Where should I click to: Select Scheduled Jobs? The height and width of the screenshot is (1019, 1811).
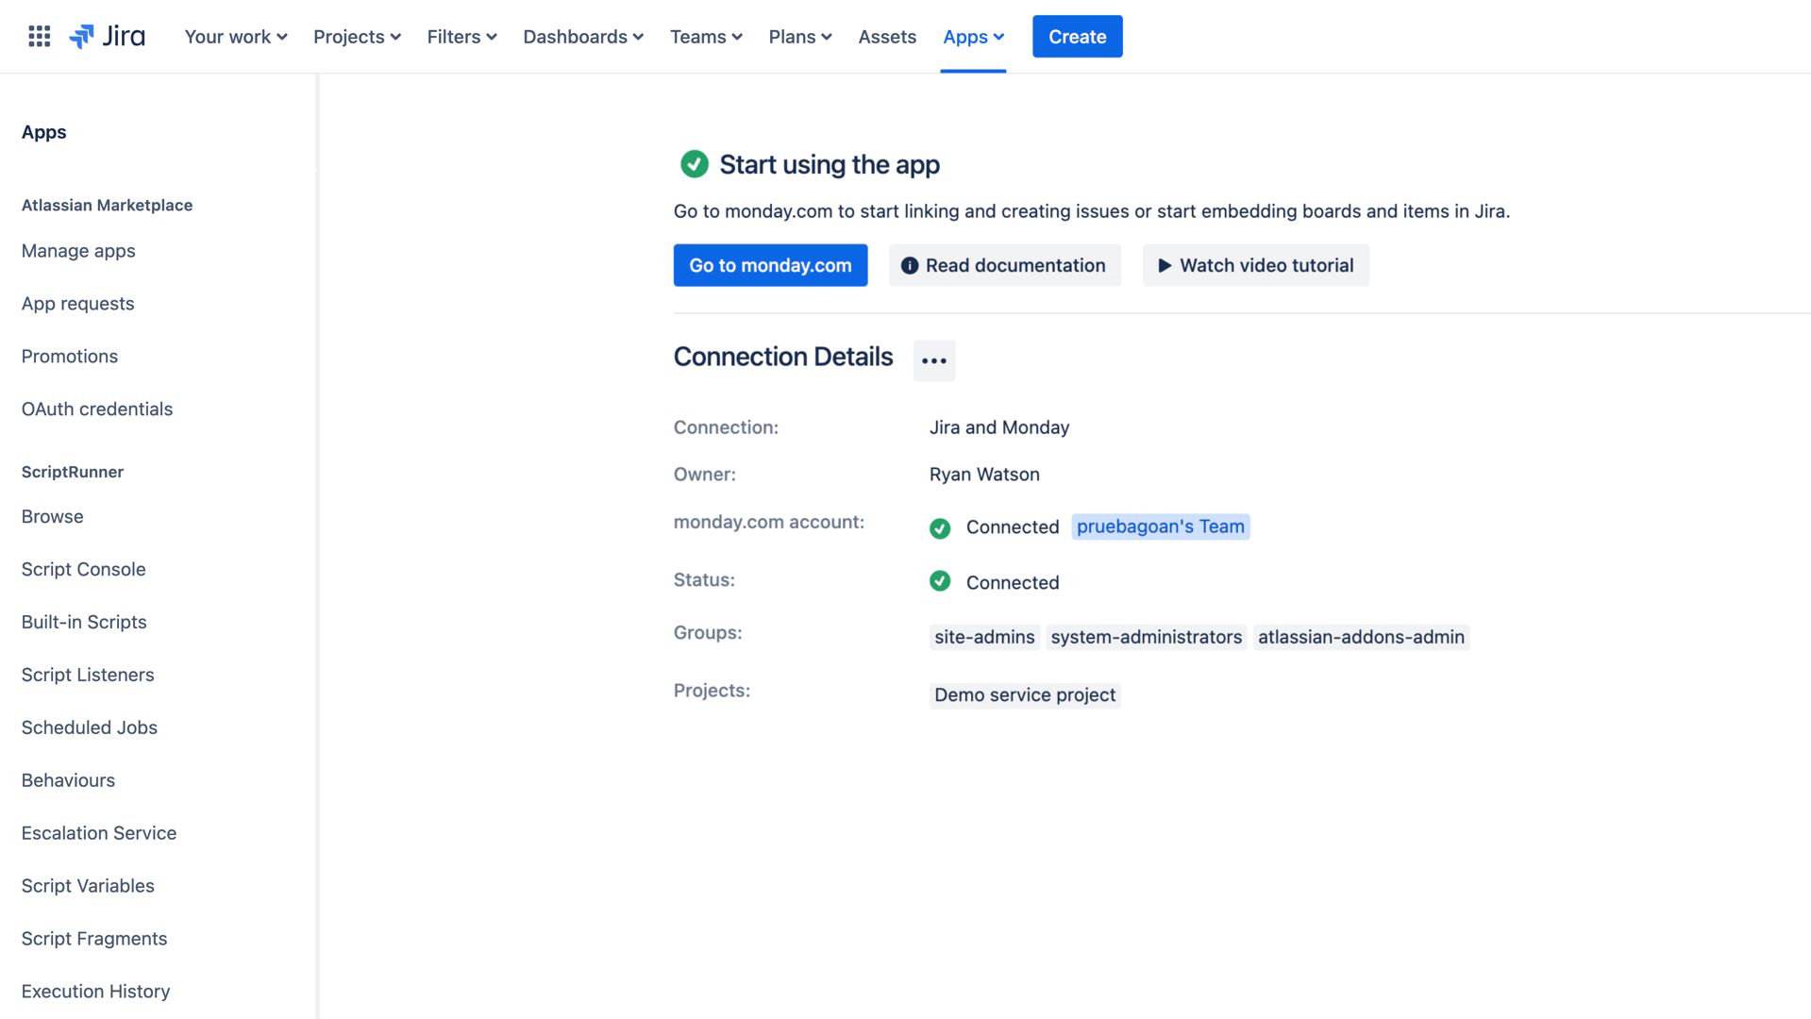coord(90,728)
